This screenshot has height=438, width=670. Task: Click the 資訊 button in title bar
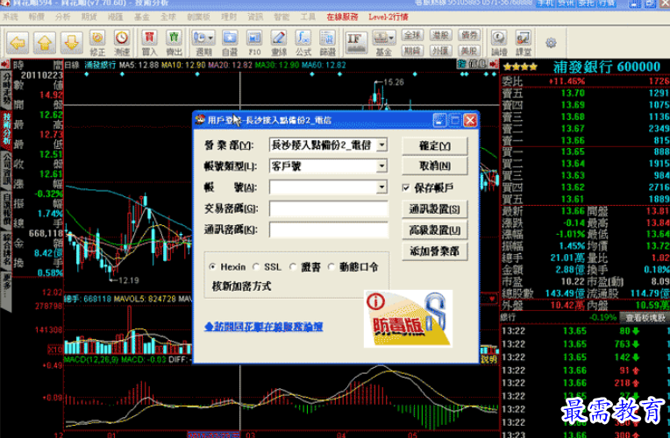pos(566,4)
